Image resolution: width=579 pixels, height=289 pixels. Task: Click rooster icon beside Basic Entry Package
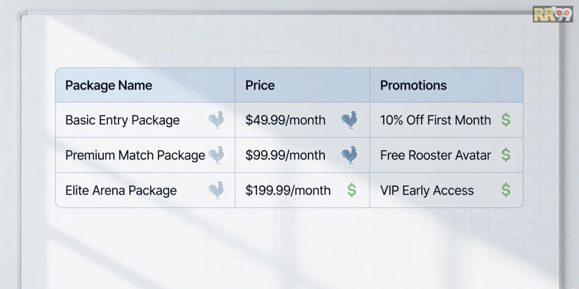(216, 120)
